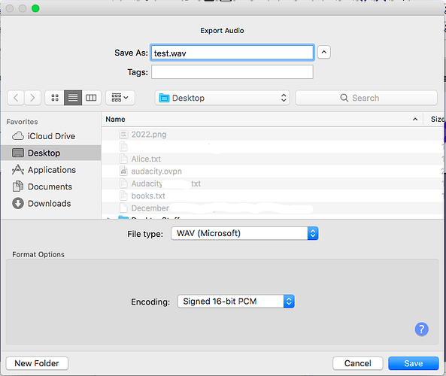This screenshot has width=446, height=376.
Task: Open Applications in the sidebar
Action: coord(51,170)
